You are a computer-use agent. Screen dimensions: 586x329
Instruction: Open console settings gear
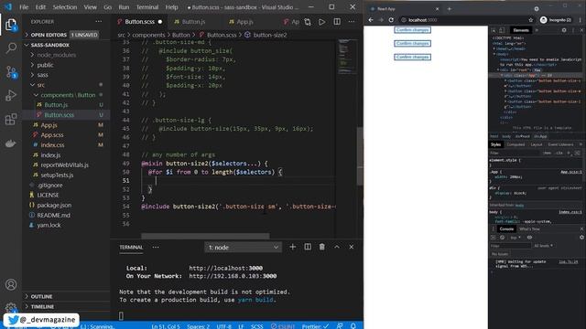(x=581, y=238)
